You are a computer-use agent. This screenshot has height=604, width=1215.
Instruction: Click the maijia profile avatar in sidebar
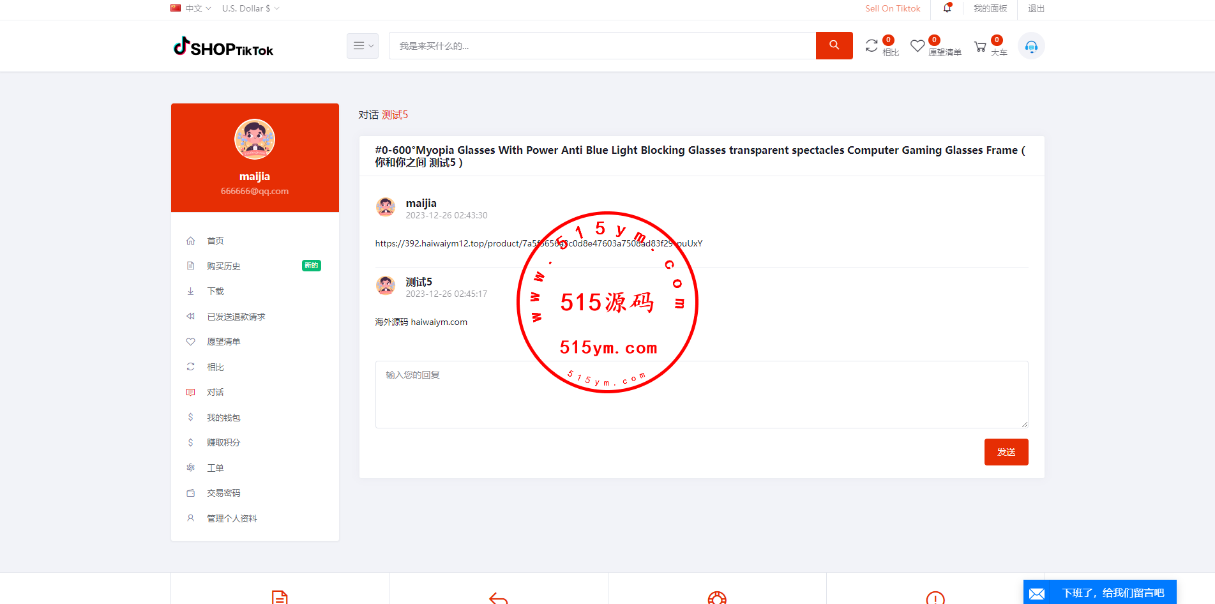click(255, 139)
